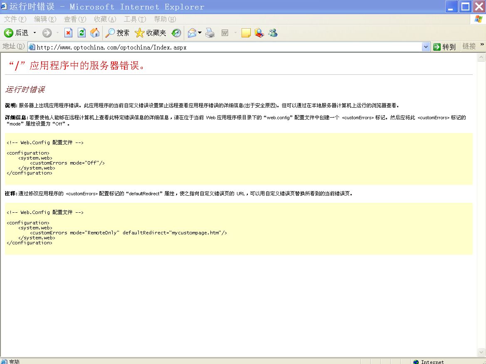The height and width of the screenshot is (364, 486).
Task: Open the 收藏夹 favorites panel
Action: [150, 32]
